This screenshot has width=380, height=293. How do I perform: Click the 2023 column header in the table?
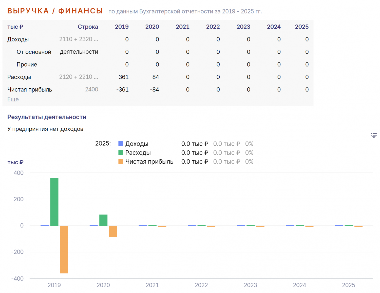[x=243, y=27]
